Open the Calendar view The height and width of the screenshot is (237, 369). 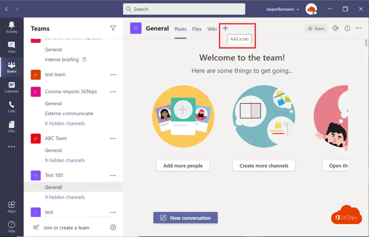tap(12, 87)
